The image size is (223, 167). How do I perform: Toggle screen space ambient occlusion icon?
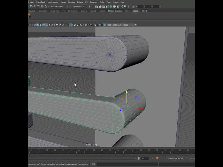pos(57,25)
